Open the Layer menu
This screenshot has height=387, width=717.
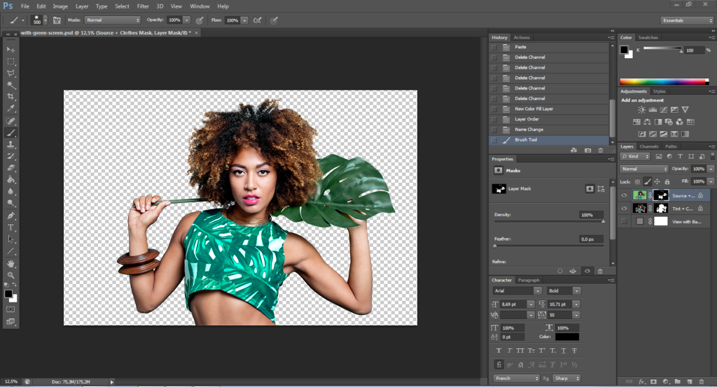(x=82, y=6)
